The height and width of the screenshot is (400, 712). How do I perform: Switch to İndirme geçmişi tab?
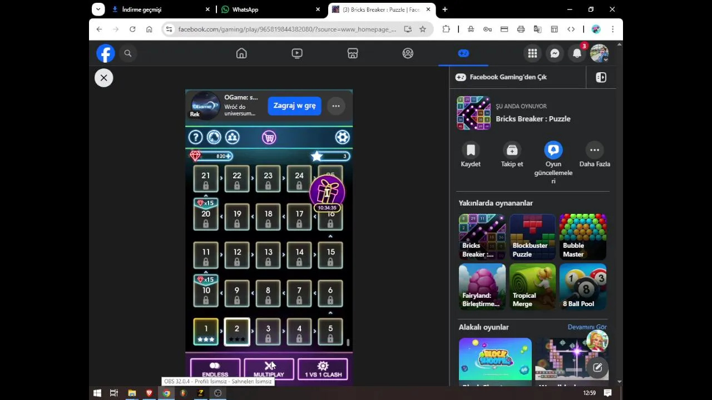160,9
